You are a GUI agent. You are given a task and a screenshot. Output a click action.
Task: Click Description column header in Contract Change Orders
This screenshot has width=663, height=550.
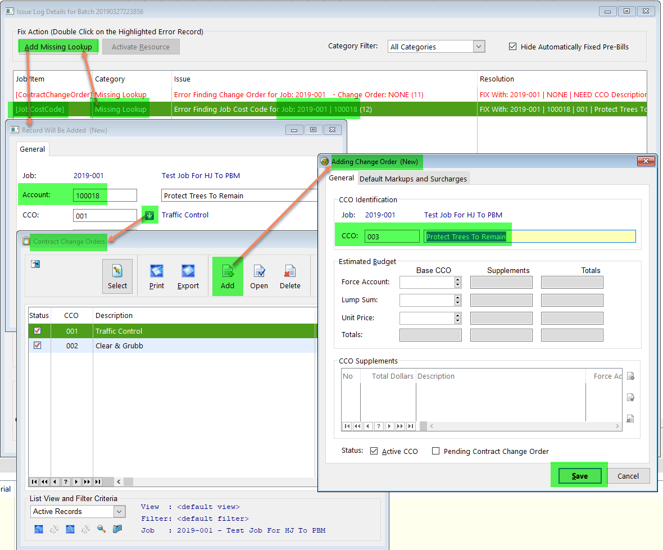pos(205,315)
